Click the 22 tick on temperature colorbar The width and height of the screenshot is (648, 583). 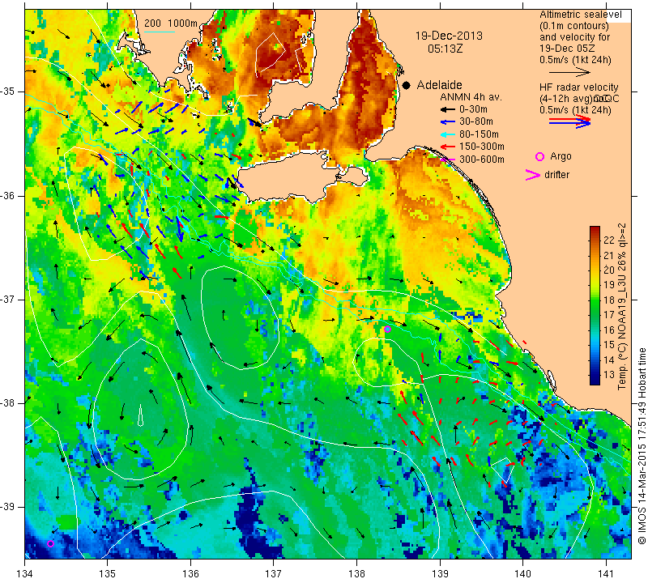pyautogui.click(x=608, y=240)
